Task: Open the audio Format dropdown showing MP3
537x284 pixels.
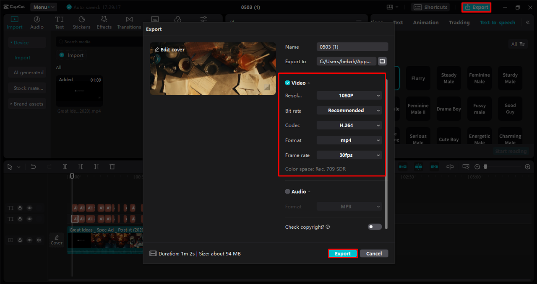Action: [349, 207]
